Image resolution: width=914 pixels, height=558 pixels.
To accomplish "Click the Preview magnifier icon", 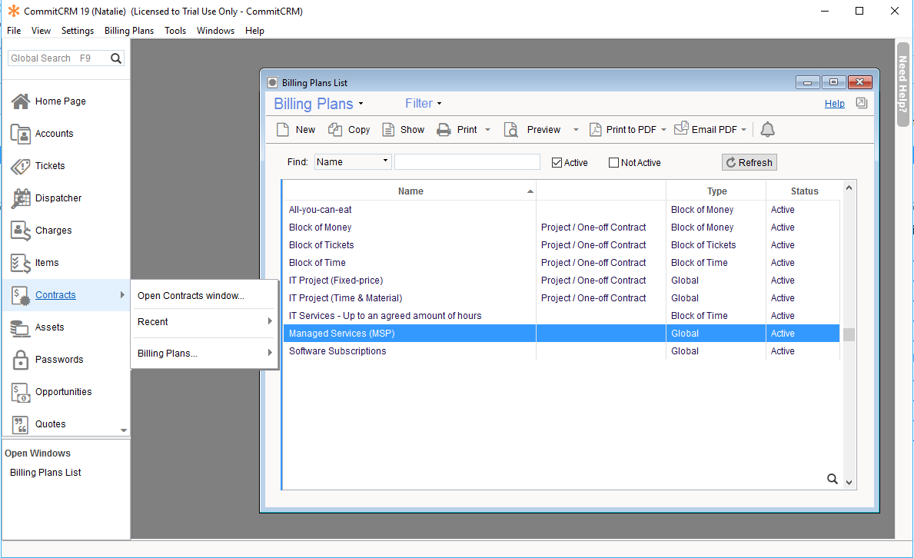I will [x=511, y=130].
